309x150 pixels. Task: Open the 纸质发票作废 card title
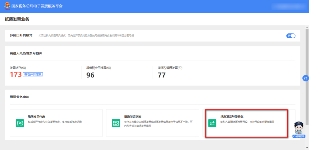tap(37, 117)
